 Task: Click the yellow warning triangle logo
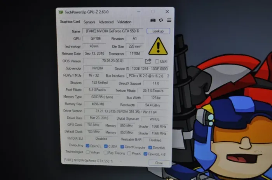[158, 46]
